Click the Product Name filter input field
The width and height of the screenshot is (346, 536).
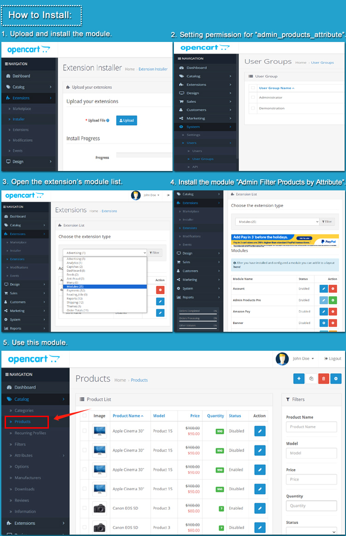click(311, 427)
